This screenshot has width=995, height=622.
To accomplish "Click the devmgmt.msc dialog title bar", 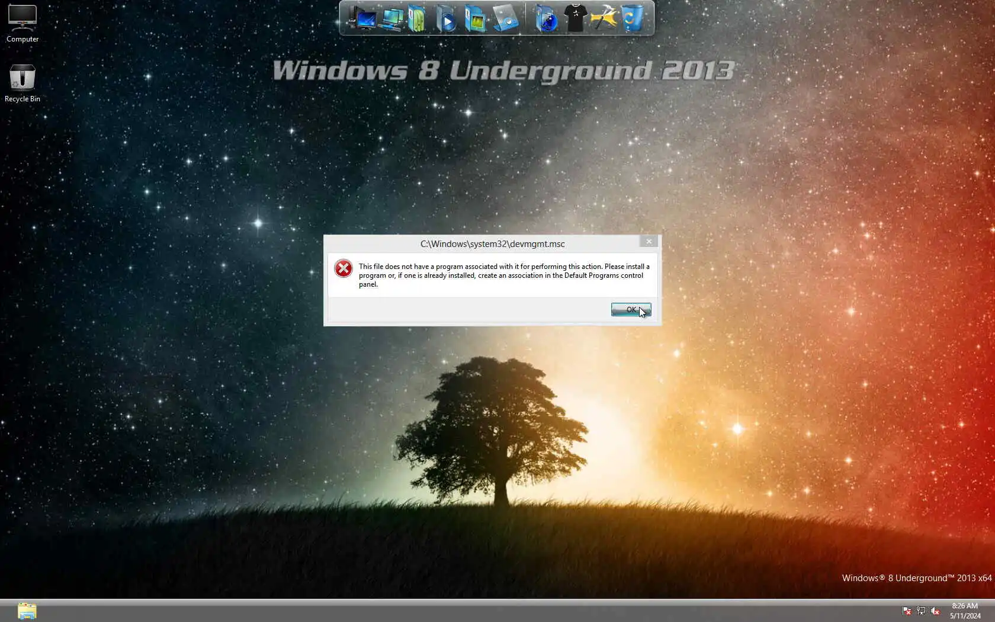I will [x=493, y=243].
